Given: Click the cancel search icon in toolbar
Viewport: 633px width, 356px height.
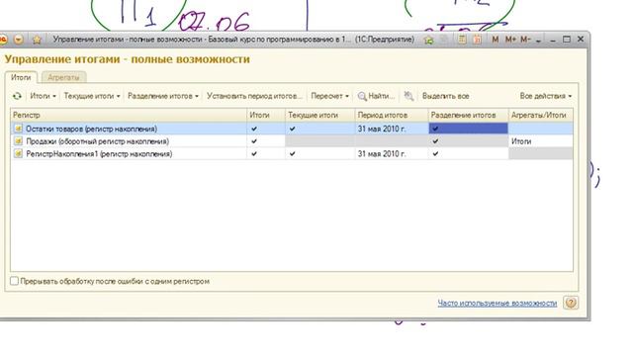Looking at the screenshot, I should (408, 96).
